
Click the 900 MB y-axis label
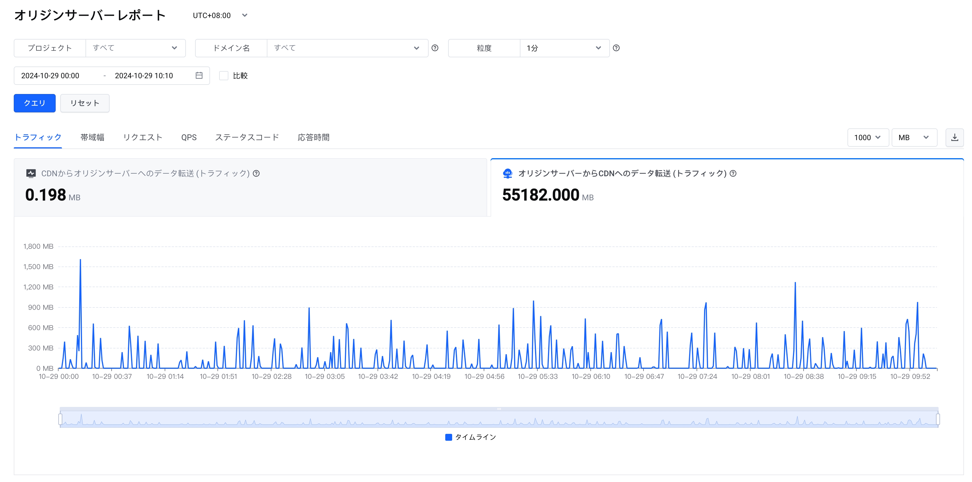tap(40, 307)
